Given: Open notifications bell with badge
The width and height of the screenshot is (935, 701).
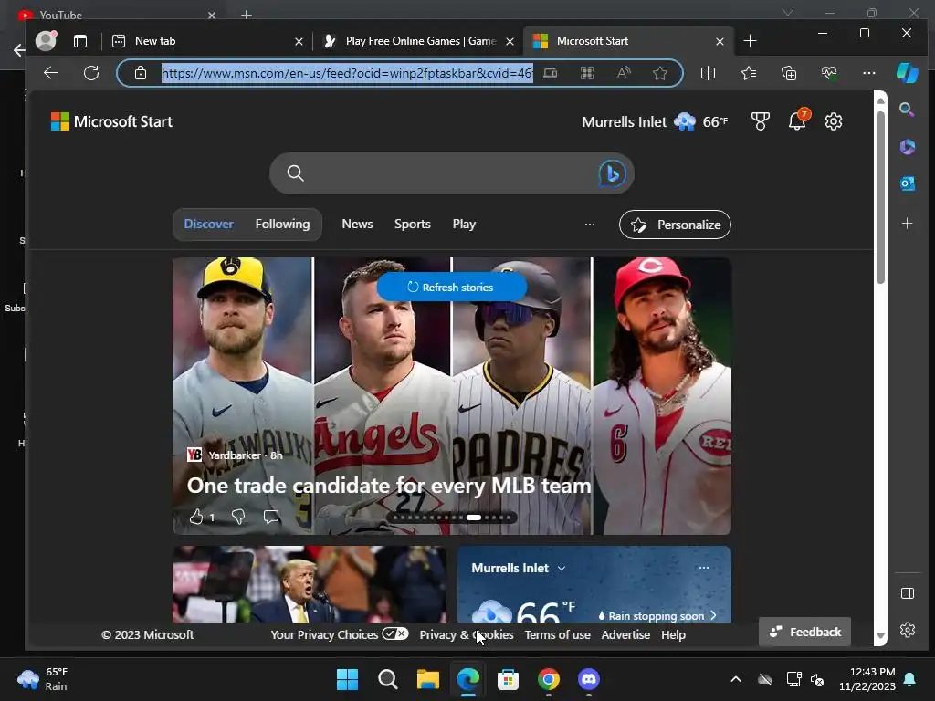Looking at the screenshot, I should tap(798, 120).
